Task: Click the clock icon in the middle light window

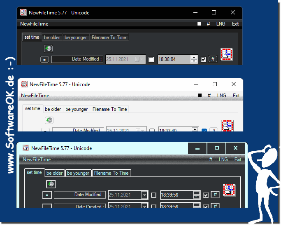Action: click(49, 120)
